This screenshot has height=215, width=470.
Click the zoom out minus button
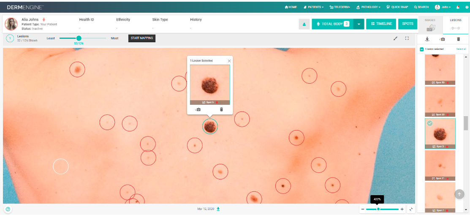[x=363, y=209]
